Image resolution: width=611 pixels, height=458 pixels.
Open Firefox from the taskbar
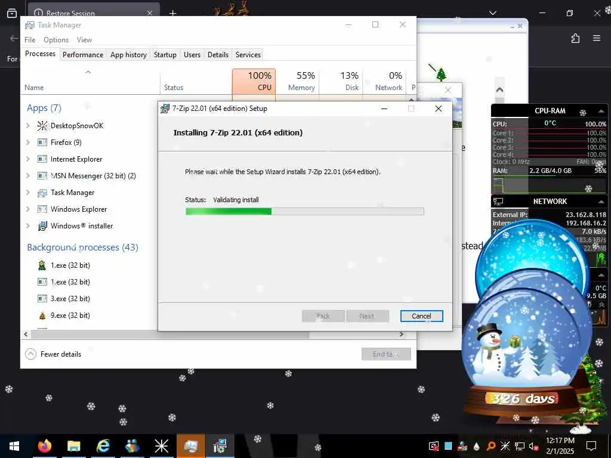44,446
